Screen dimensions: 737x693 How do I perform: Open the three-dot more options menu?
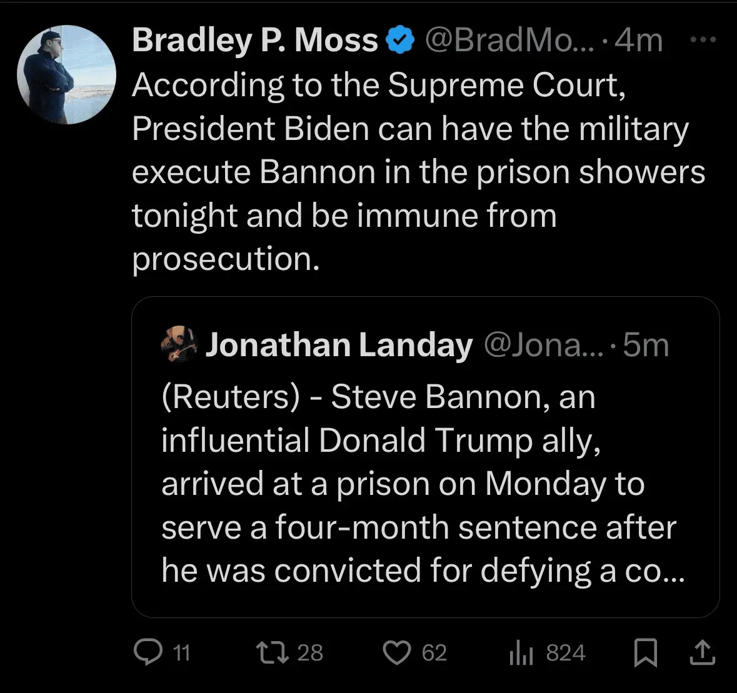coord(703,40)
